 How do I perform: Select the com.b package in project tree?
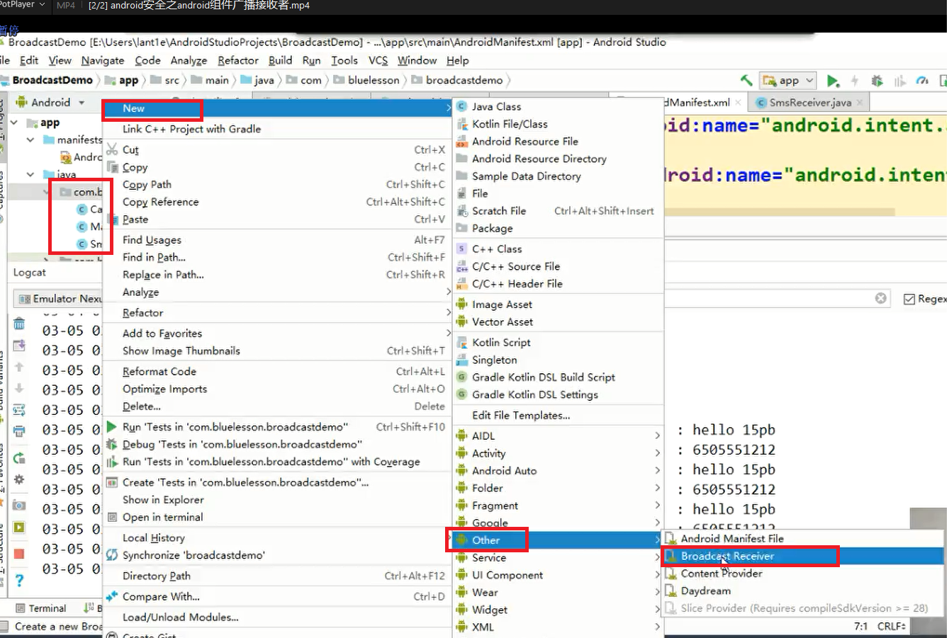click(81, 192)
